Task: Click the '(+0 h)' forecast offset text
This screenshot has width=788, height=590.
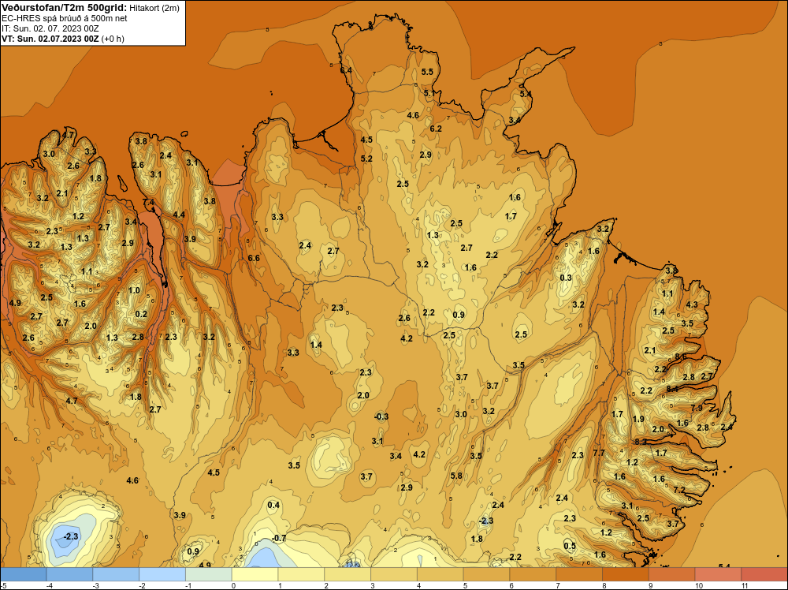Action: 113,39
